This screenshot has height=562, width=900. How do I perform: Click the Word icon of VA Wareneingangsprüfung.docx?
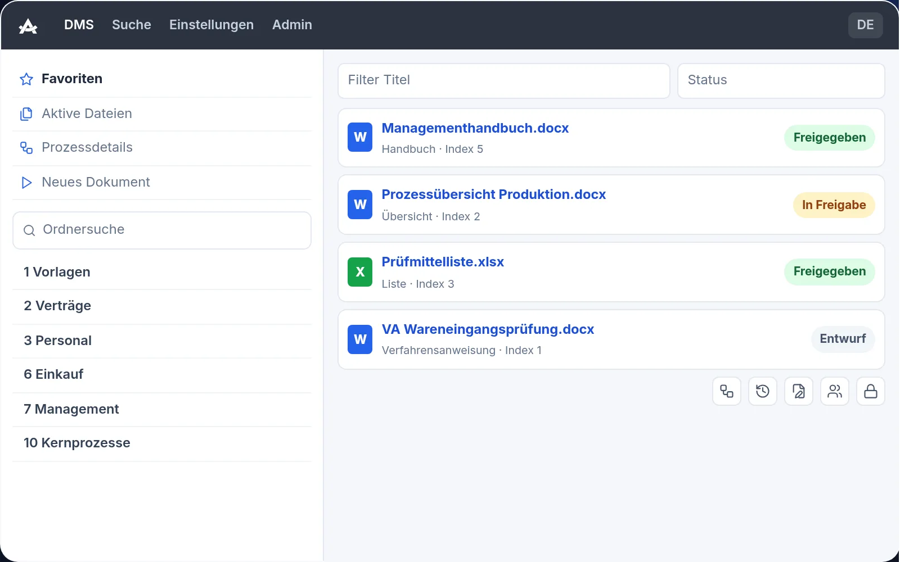(360, 339)
